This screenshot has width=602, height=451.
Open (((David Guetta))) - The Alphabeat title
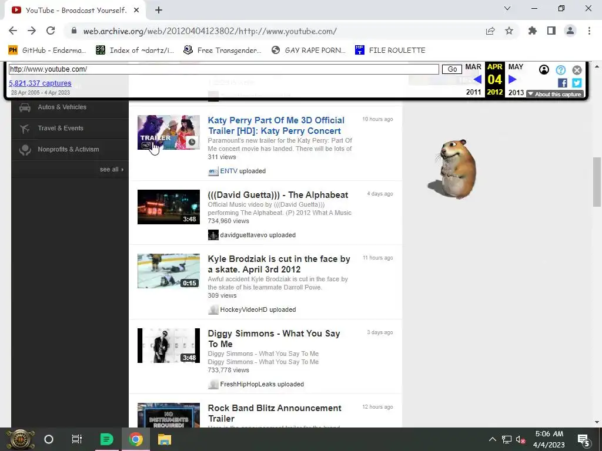(278, 195)
